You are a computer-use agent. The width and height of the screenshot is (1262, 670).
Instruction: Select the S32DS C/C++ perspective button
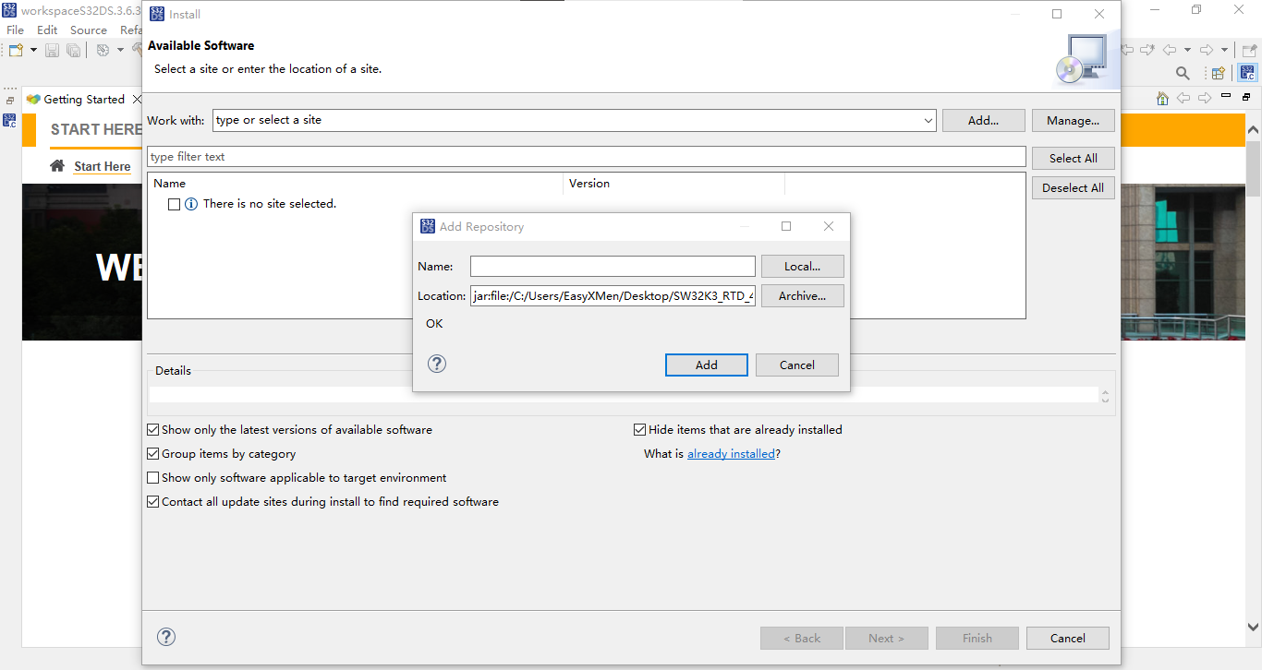[x=1247, y=73]
